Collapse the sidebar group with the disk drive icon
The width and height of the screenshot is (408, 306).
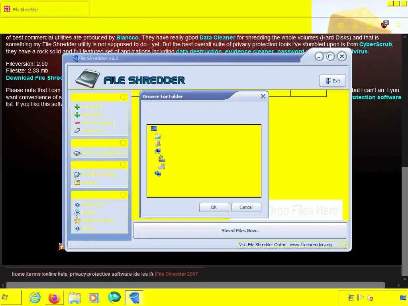coord(124,143)
